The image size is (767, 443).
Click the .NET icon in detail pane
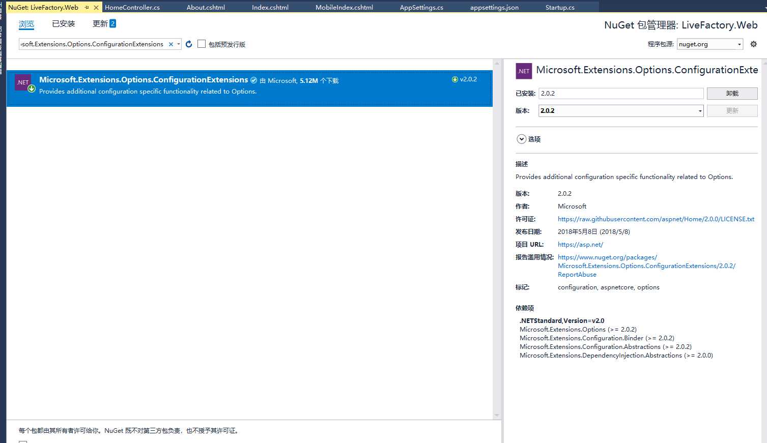[x=524, y=71]
